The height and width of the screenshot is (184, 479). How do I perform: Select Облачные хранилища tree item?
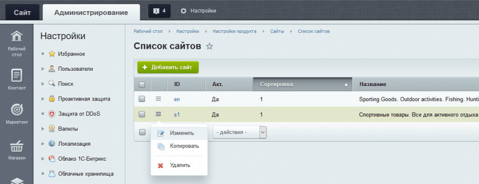pos(86,174)
